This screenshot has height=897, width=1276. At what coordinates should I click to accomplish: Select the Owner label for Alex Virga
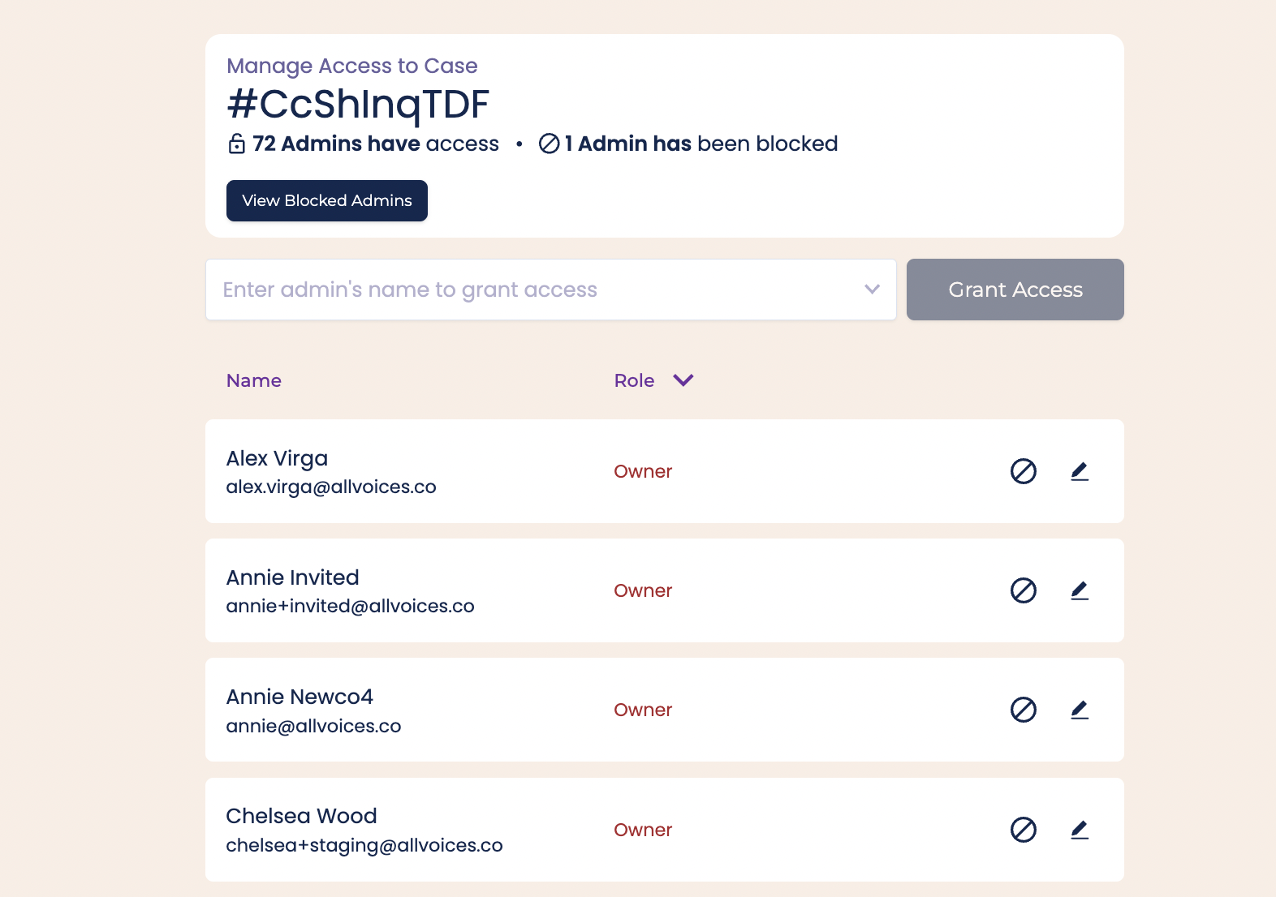[643, 471]
